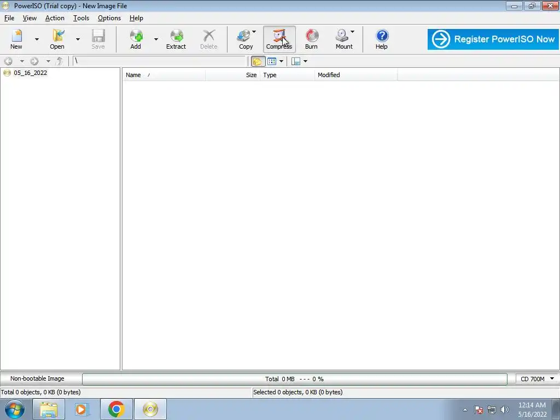Click the list view style icon
Screen dimensions: 560x420
272,61
